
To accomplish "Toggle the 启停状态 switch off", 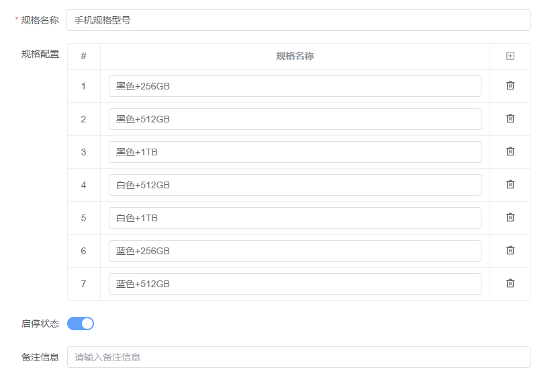I will pyautogui.click(x=81, y=324).
